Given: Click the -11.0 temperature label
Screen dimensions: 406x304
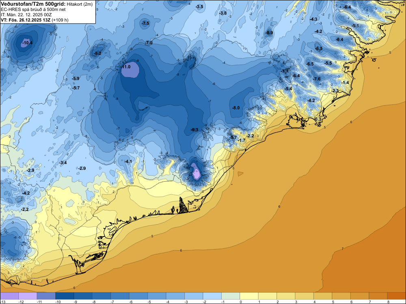Looking at the screenshot, I should 125,67.
